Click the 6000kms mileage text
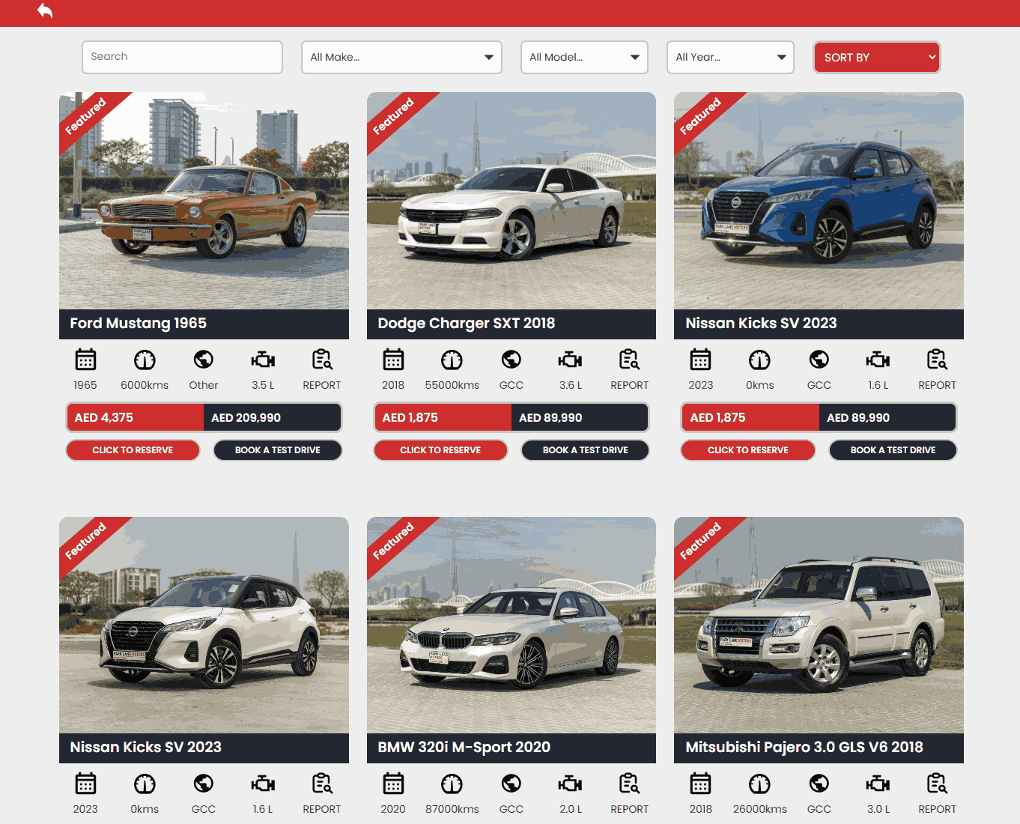 click(x=145, y=385)
